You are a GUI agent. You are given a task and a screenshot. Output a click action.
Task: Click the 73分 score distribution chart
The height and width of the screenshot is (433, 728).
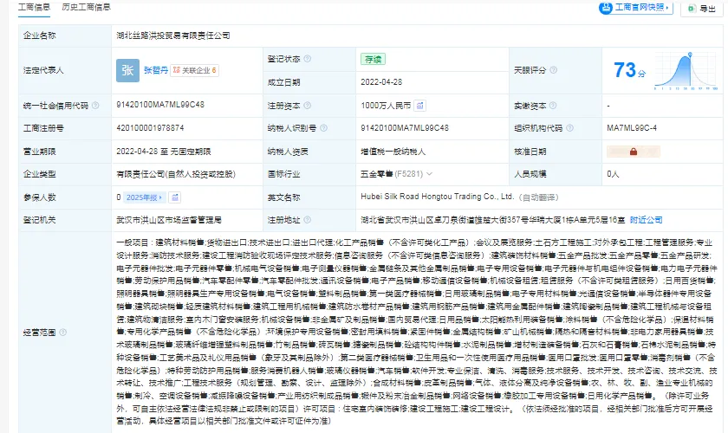pyautogui.click(x=686, y=71)
